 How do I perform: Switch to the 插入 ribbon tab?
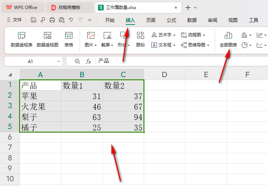pyautogui.click(x=130, y=20)
